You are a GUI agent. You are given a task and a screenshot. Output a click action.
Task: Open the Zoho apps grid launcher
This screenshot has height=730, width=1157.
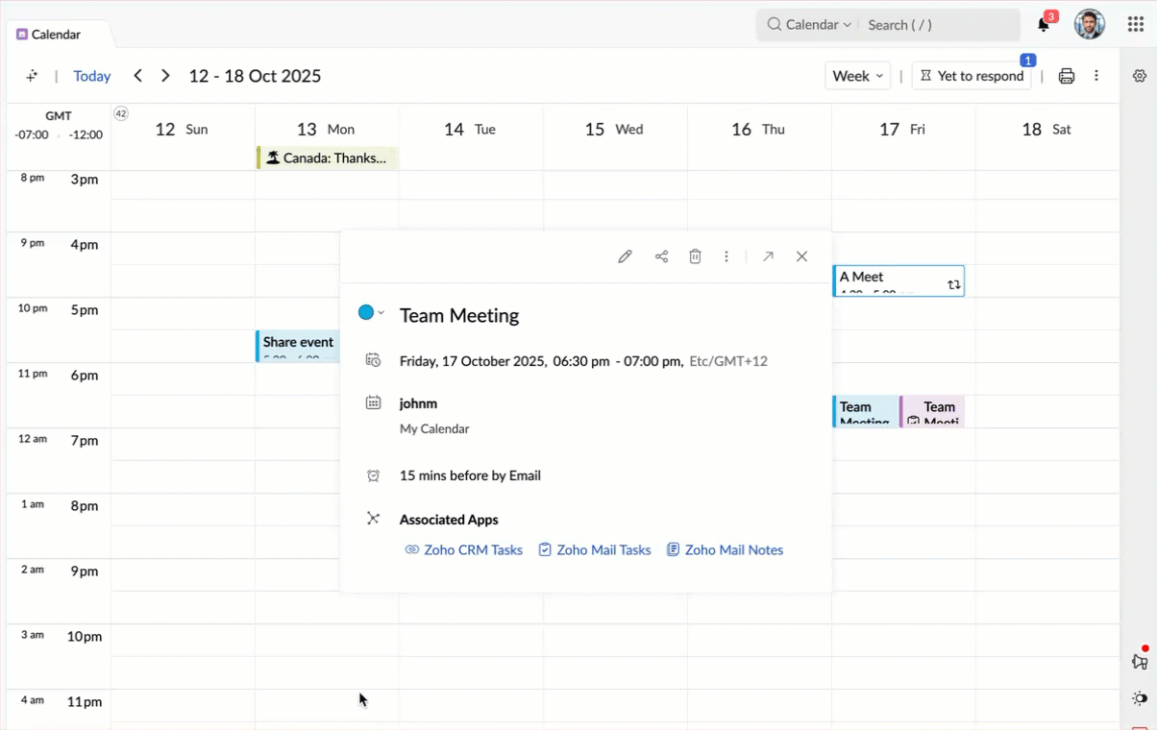click(1135, 24)
